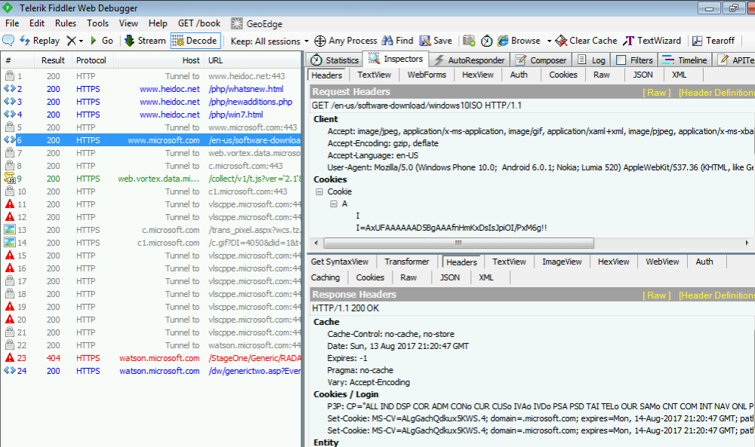Click the Save sessions toolbar icon
The width and height of the screenshot is (755, 447).
(436, 41)
